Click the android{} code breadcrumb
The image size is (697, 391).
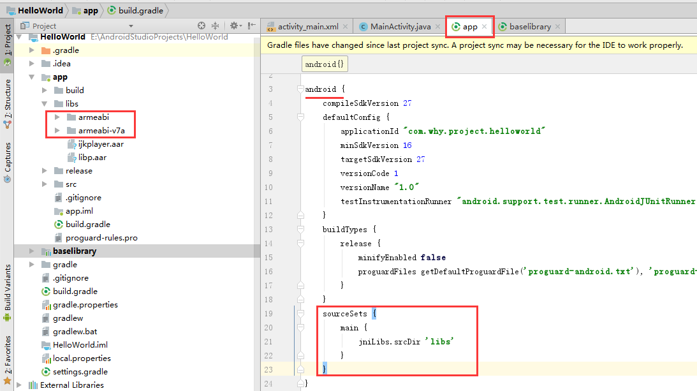click(x=325, y=64)
